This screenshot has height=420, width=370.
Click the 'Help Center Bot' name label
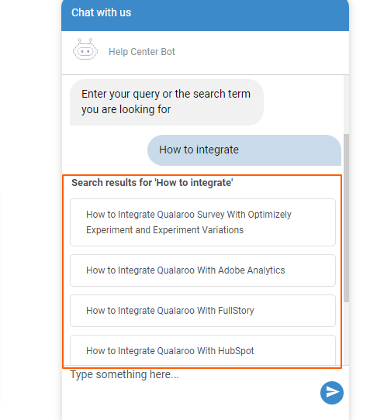tap(142, 52)
